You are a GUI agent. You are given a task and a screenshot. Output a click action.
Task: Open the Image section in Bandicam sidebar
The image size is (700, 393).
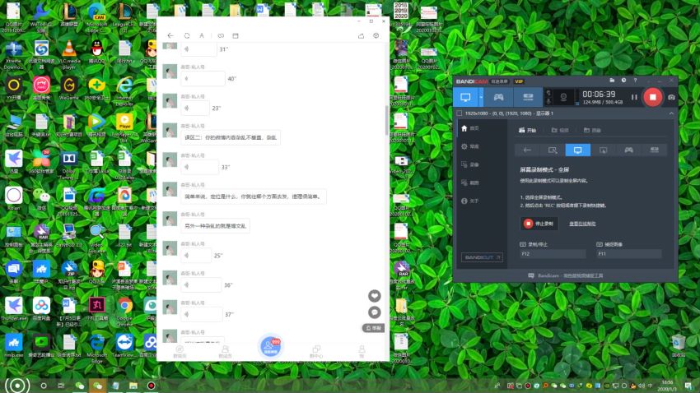pyautogui.click(x=470, y=183)
